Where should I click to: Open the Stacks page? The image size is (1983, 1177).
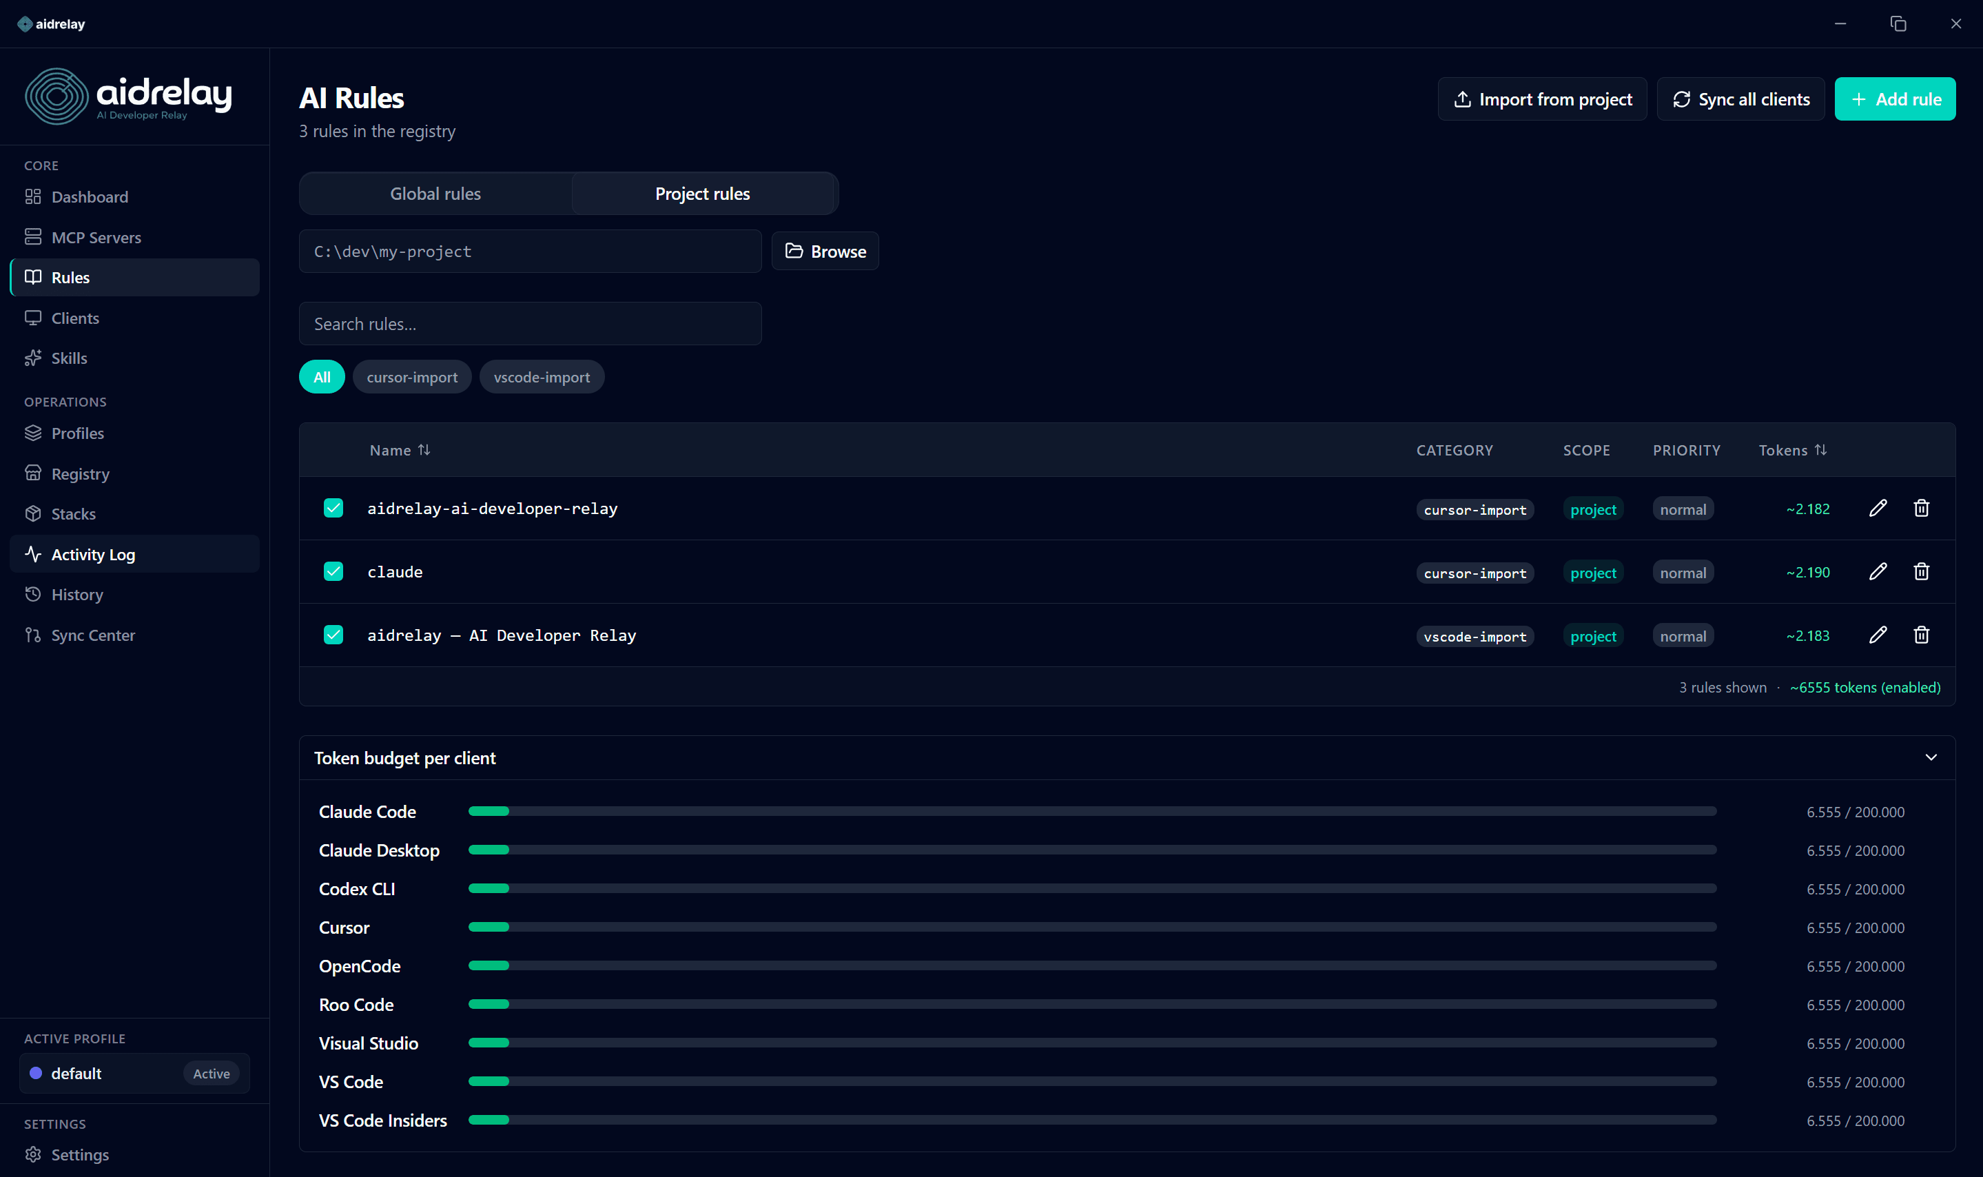click(x=134, y=514)
